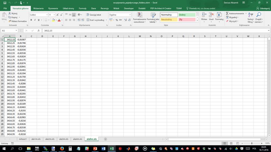Open Formatuj jako tabelę
The width and height of the screenshot is (271, 152).
153,18
